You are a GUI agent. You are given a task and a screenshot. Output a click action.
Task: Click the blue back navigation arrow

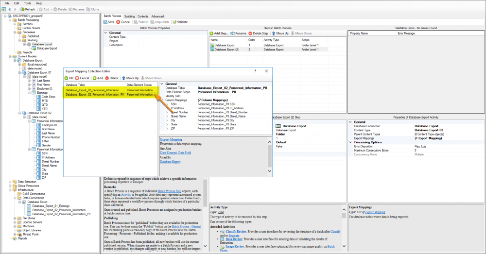(x=9, y=9)
